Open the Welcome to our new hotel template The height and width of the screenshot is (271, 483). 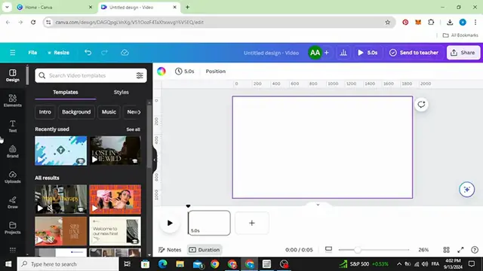click(115, 231)
